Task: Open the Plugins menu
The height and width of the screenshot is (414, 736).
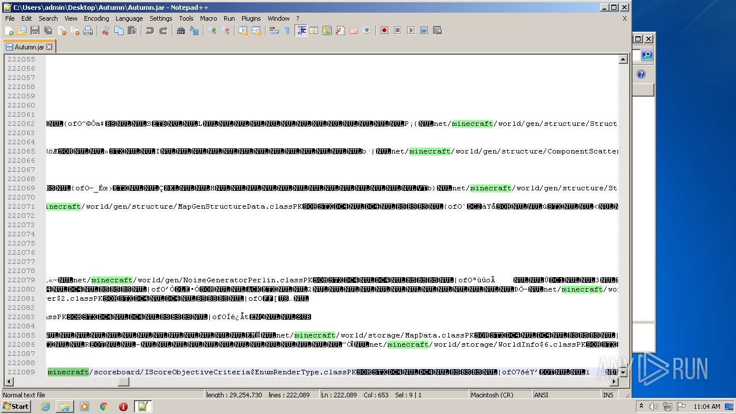Action: point(251,18)
